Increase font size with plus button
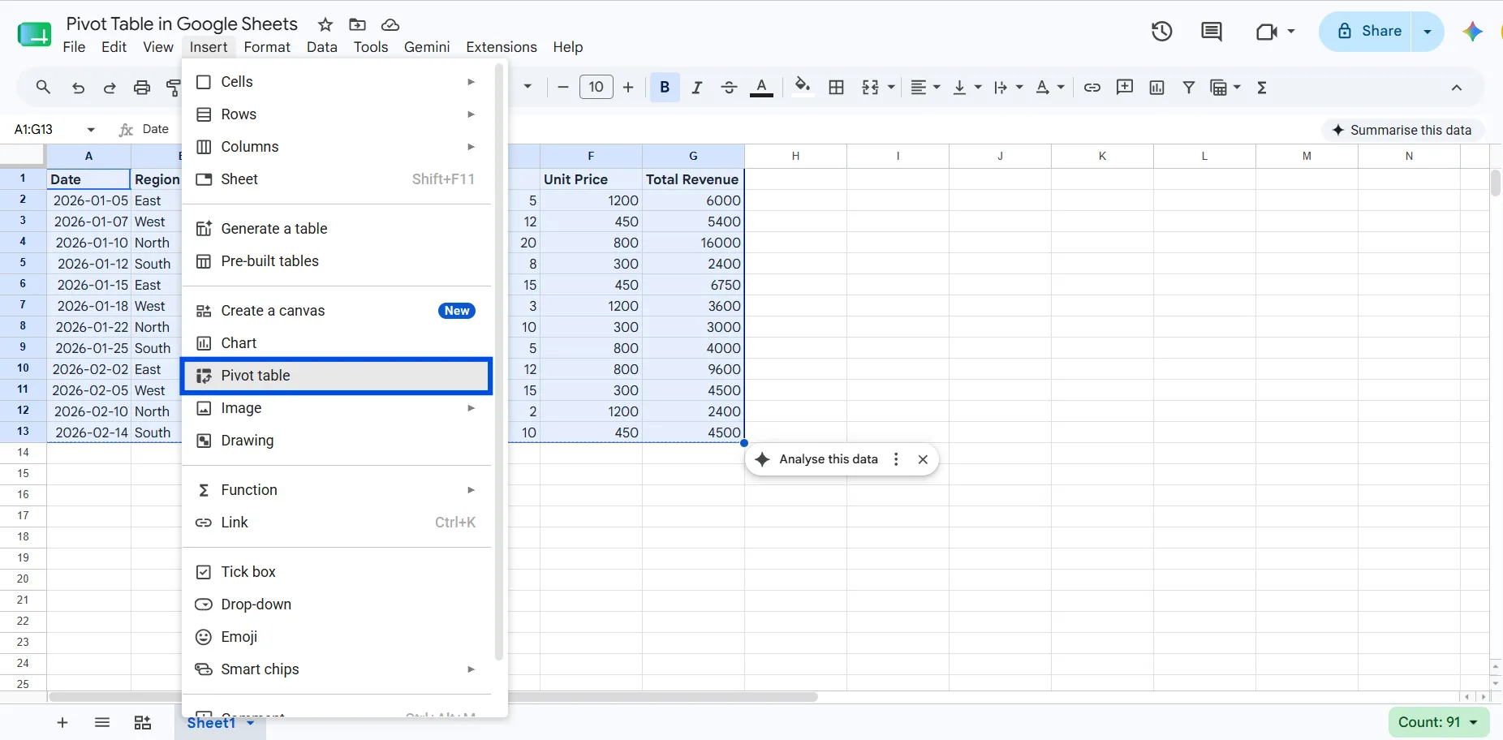This screenshot has width=1503, height=740. coord(628,88)
